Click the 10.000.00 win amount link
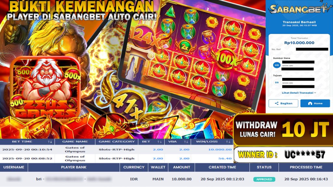333x187 pixels. click(x=220, y=149)
